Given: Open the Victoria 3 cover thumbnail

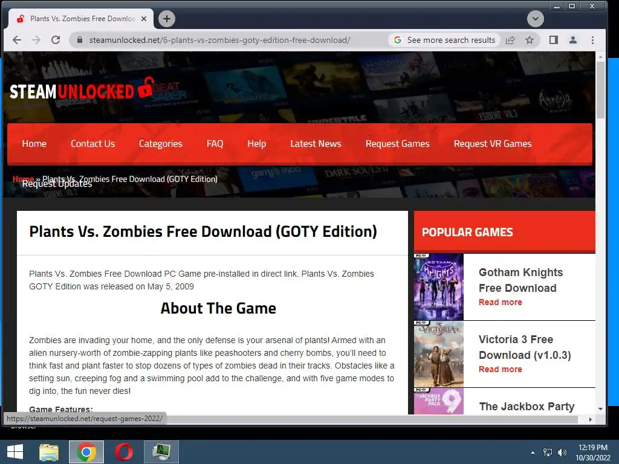Looking at the screenshot, I should click(x=439, y=354).
